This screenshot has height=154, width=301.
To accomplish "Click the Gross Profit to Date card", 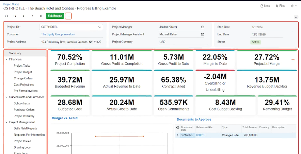I will click(x=174, y=59).
